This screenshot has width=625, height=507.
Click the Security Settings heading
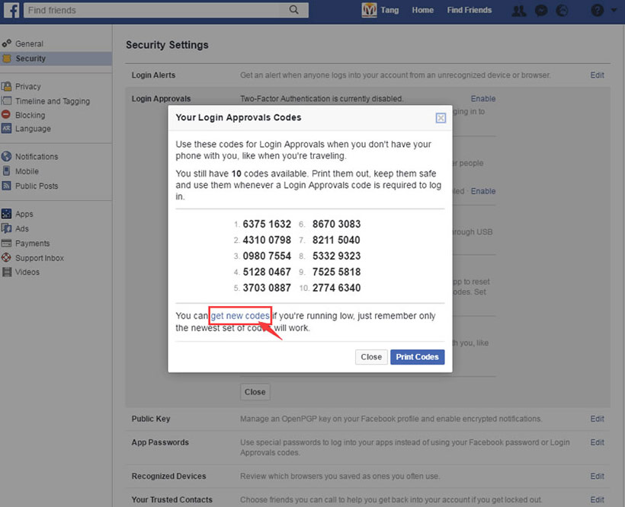pos(167,45)
